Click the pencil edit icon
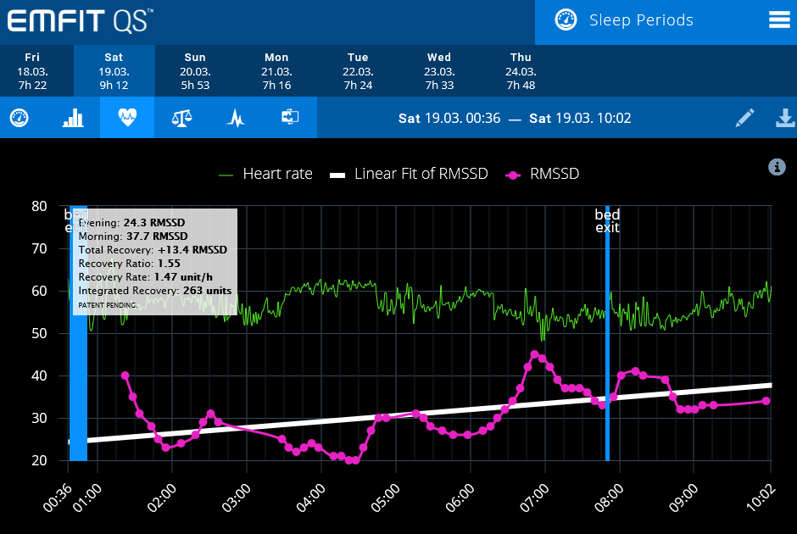This screenshot has height=534, width=797. click(x=744, y=118)
